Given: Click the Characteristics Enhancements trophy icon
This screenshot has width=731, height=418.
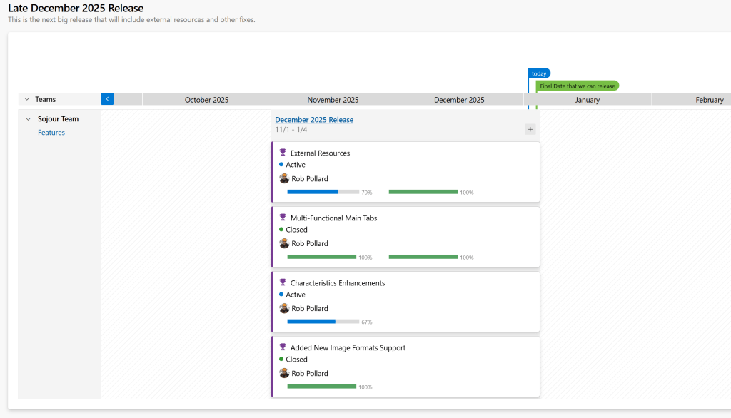Looking at the screenshot, I should coord(283,282).
